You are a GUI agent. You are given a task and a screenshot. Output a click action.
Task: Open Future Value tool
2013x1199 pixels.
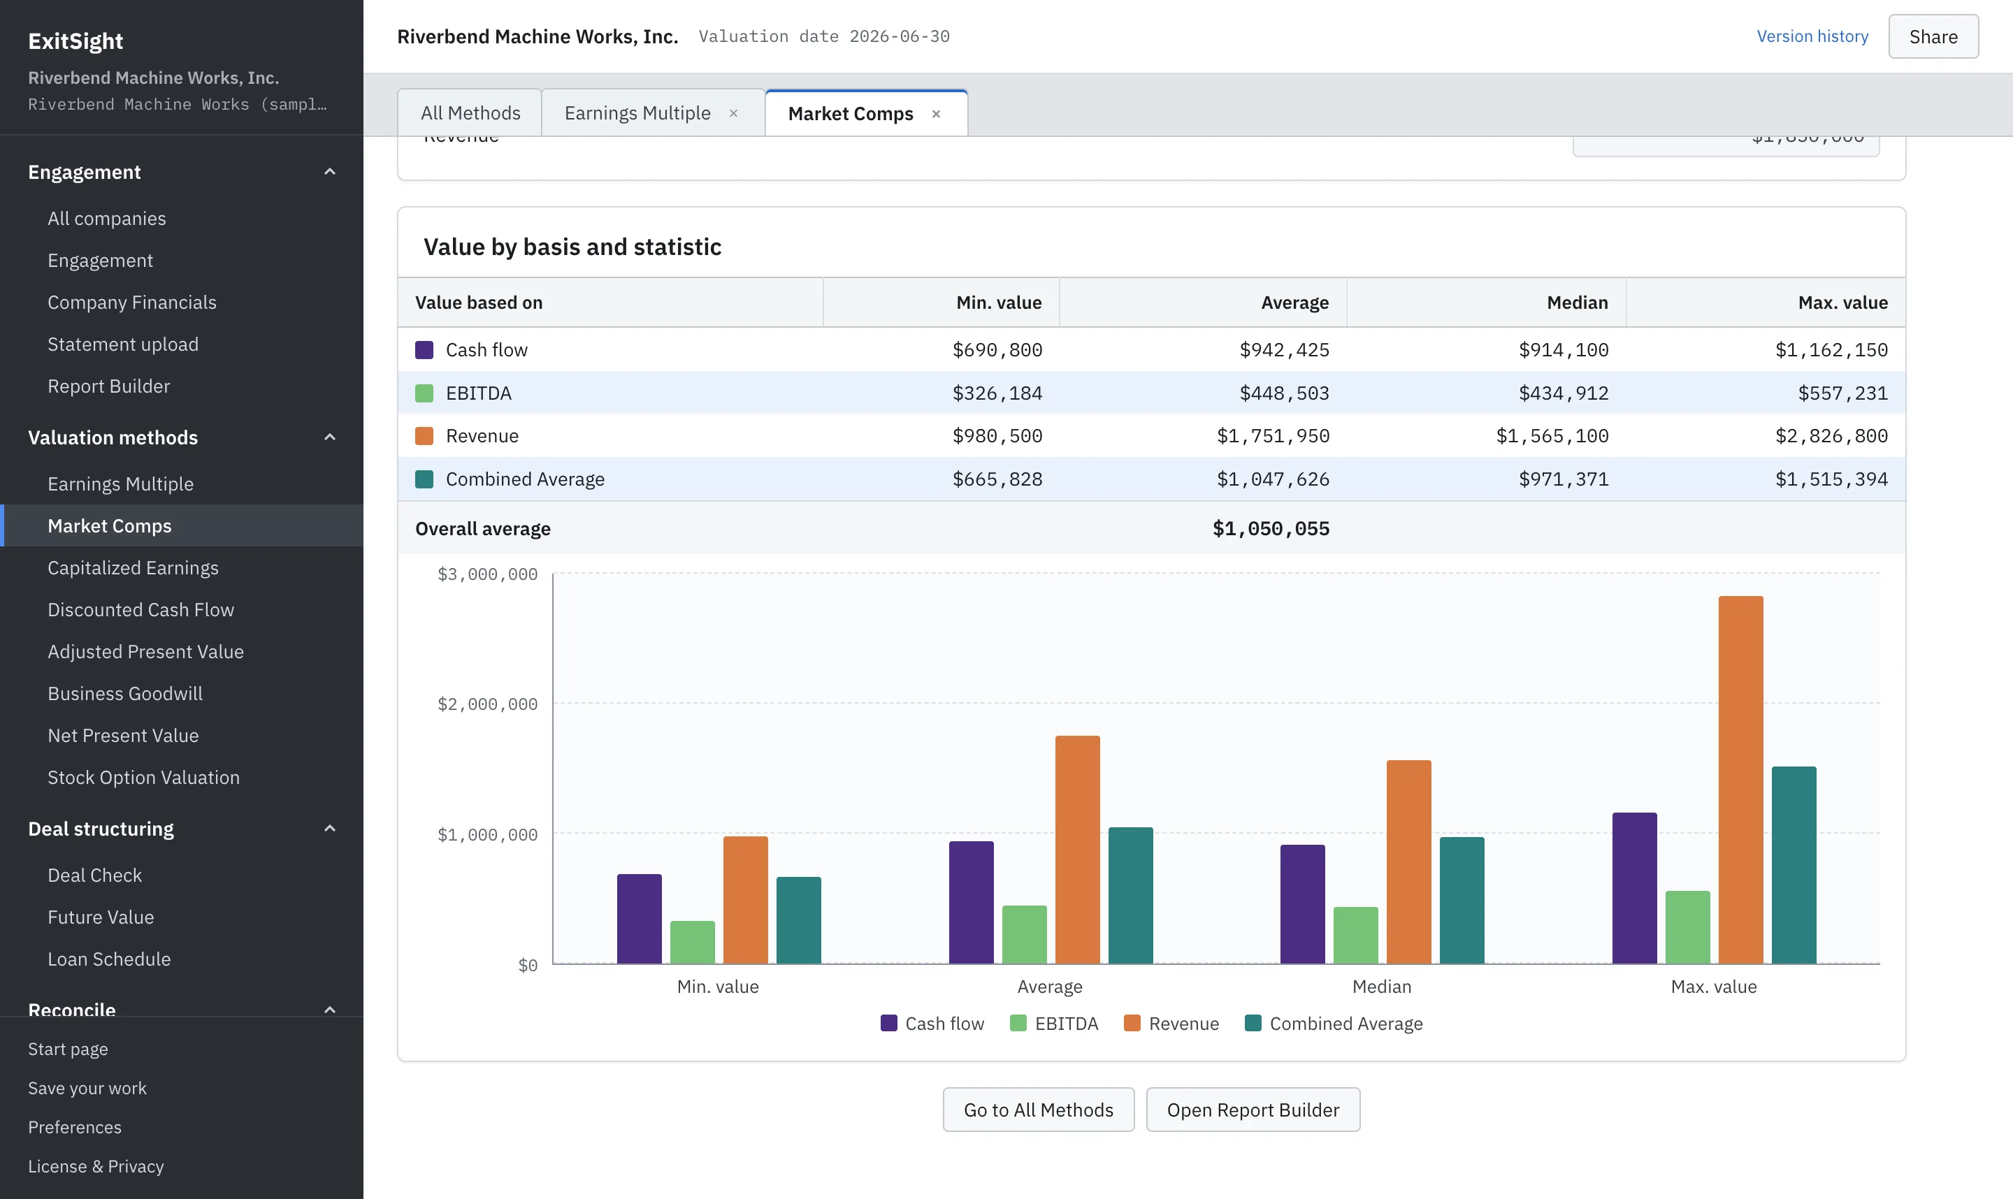(x=182, y=918)
